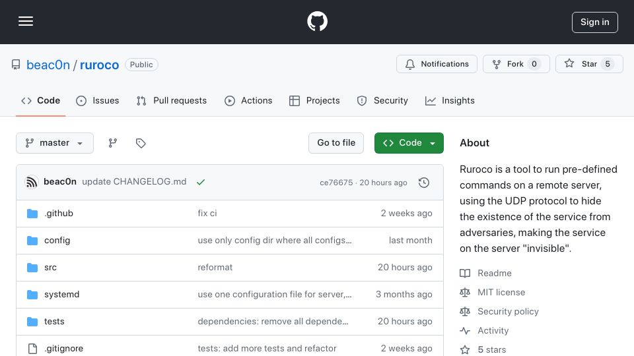This screenshot has width=634, height=356.
Task: Click "last month" in the config row
Action: [x=410, y=240]
